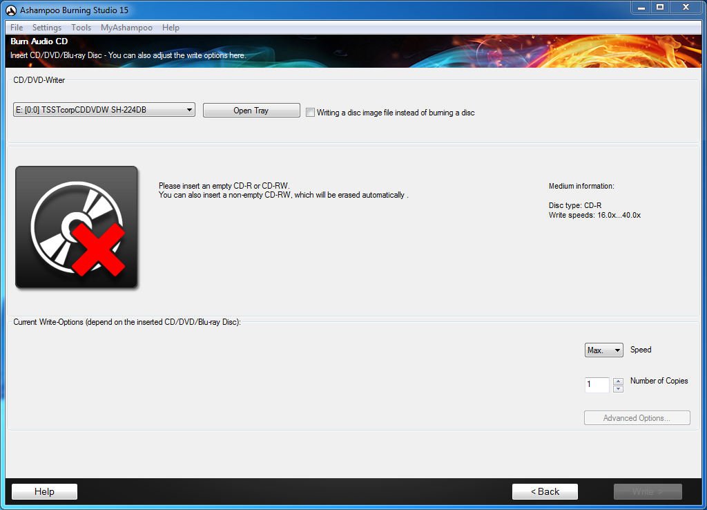Minimize the Ashampoo Burning Studio window
This screenshot has width=707, height=510.
tap(641, 7)
